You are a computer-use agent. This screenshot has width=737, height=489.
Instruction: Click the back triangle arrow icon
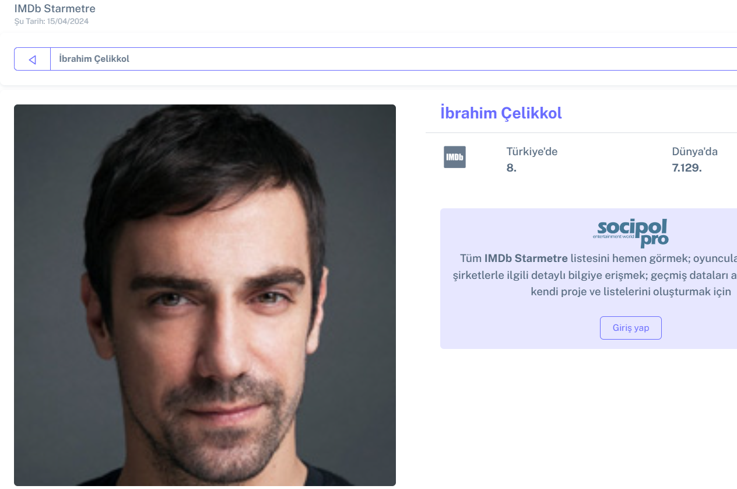click(x=32, y=59)
